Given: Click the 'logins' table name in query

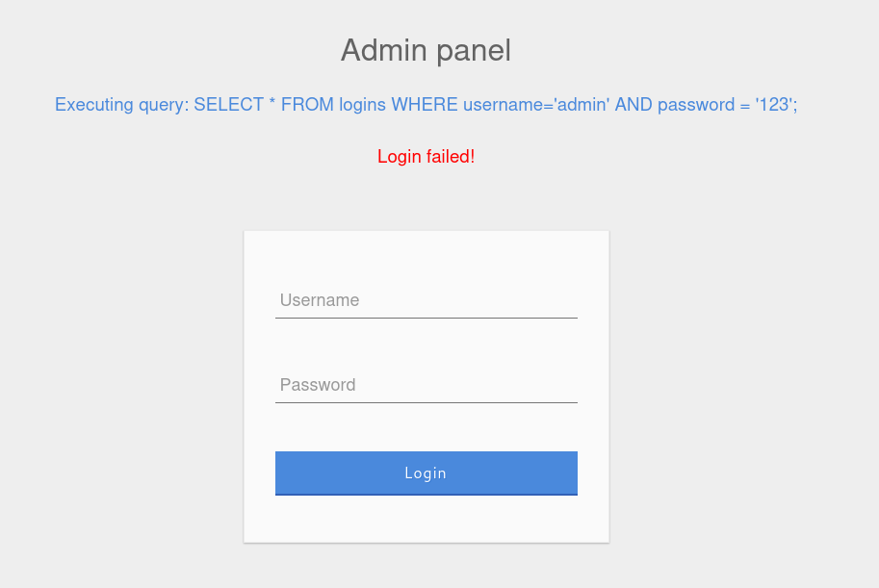Looking at the screenshot, I should coord(362,105).
